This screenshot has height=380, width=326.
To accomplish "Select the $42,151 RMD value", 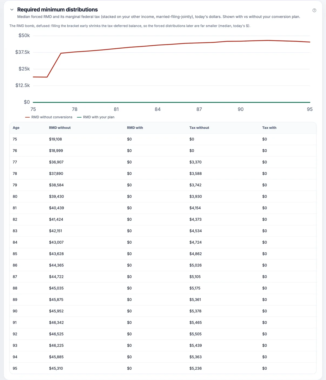I will (55, 231).
